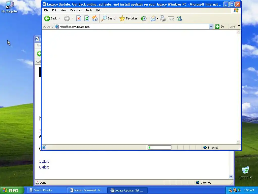258x194 pixels.
Task: Click the Mail envelope icon
Action: pyautogui.click(x=153, y=18)
